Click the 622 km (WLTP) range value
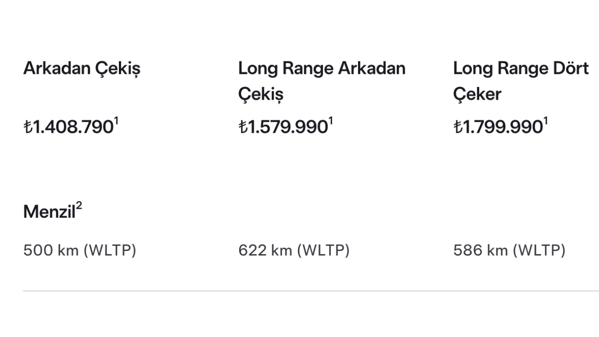Screen dimensions: 599x337 point(294,251)
